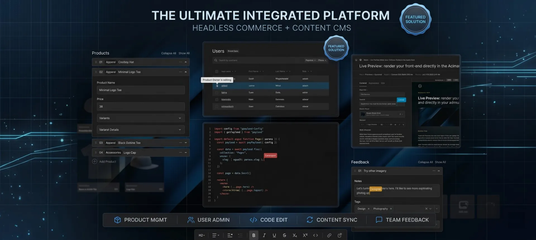
Task: Apply Italic formatting in the toolbar
Action: tap(264, 235)
